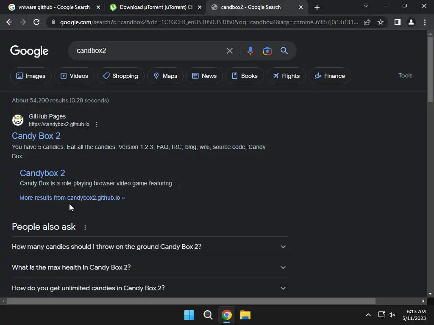
Task: Open the network status tray icon
Action: [x=382, y=315]
